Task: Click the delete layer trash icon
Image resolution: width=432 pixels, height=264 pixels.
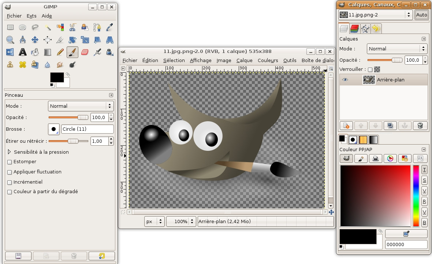Action: 420,125
